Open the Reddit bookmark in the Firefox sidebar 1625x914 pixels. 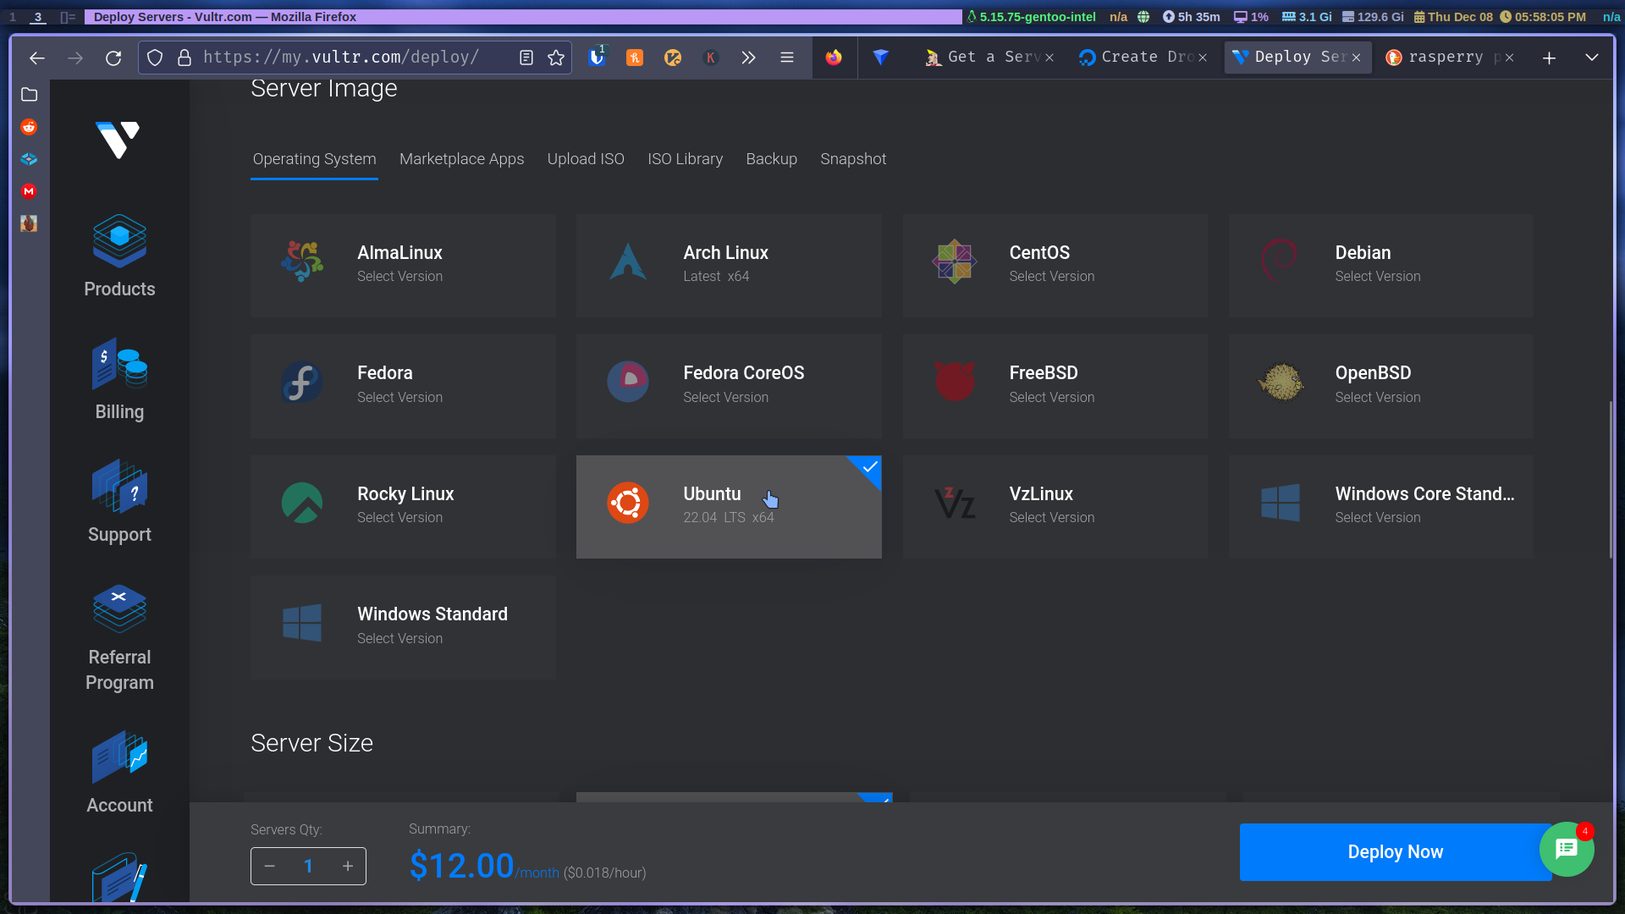(x=29, y=127)
